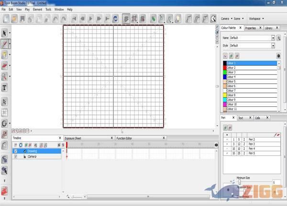Image resolution: width=287 pixels, height=206 pixels.
Task: Select the red Brush tool
Action: click(x=4, y=44)
